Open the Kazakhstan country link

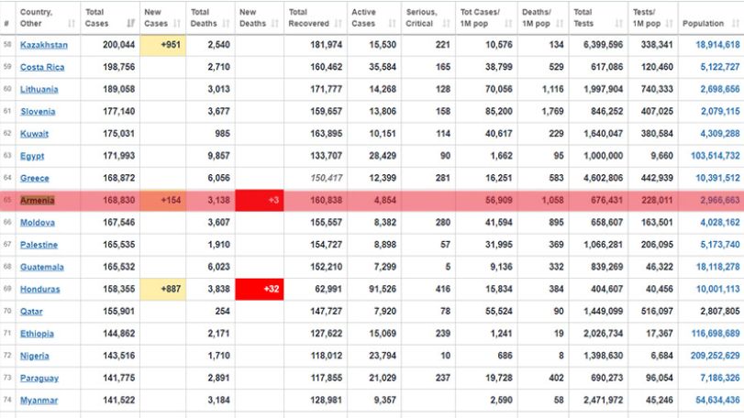[x=44, y=45]
